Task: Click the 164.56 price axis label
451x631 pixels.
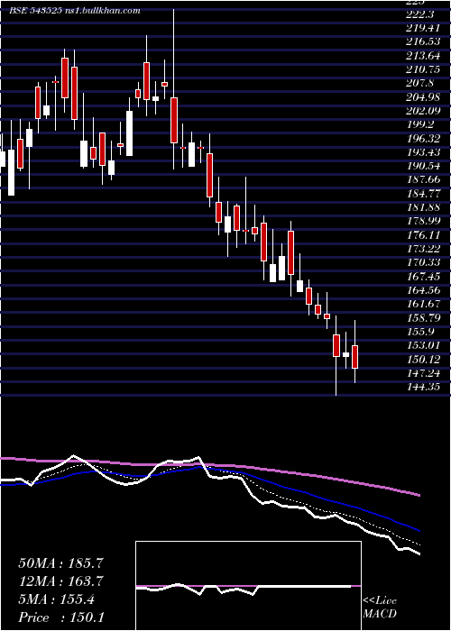Action: 422,289
